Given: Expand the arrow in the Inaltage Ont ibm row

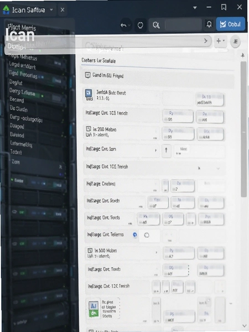Looking at the screenshot, I should pos(155,151).
